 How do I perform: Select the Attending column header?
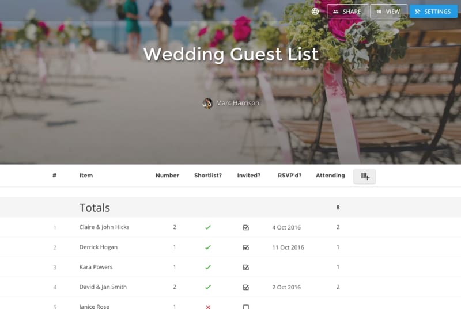tap(330, 176)
